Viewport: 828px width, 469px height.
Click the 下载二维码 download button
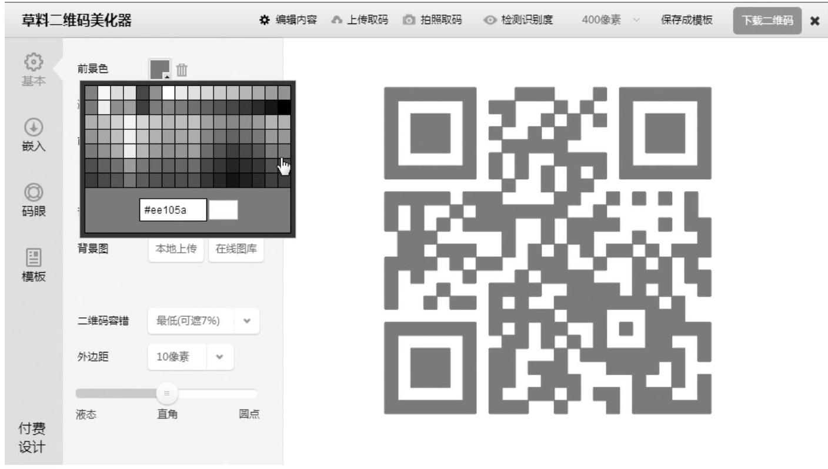(x=767, y=21)
